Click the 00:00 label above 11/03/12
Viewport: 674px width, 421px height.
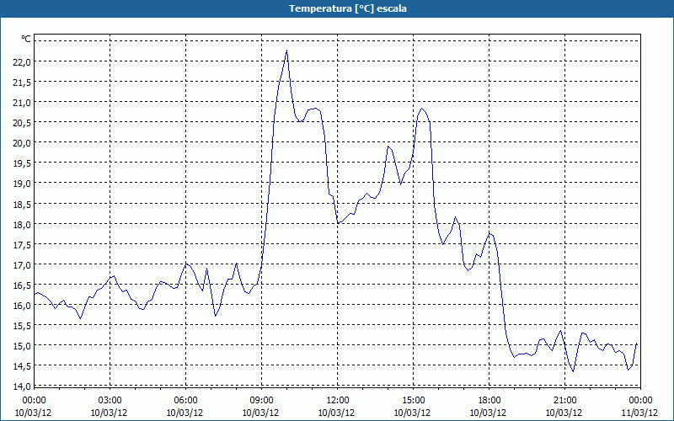click(x=640, y=401)
